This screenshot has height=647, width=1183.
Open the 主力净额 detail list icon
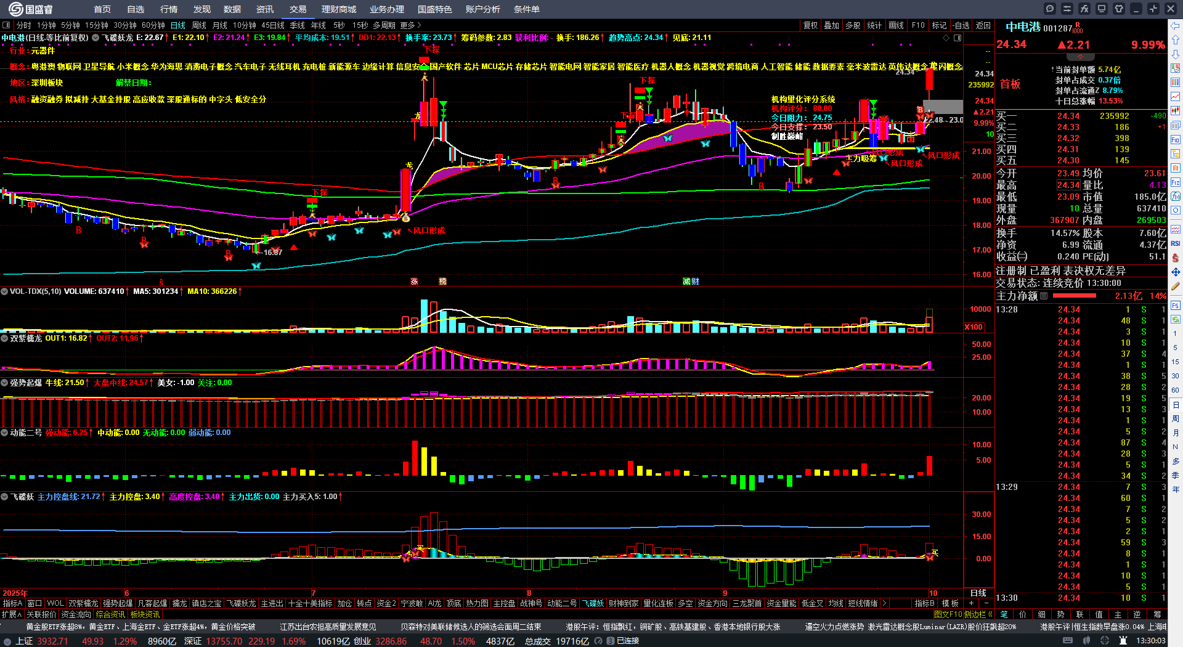coord(1044,296)
